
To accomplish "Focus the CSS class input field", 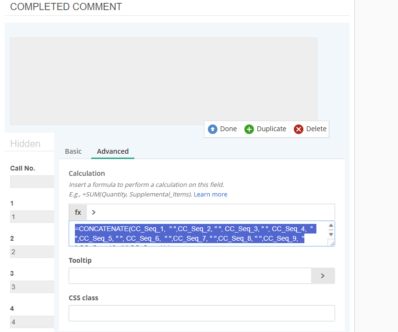I will pos(202,313).
